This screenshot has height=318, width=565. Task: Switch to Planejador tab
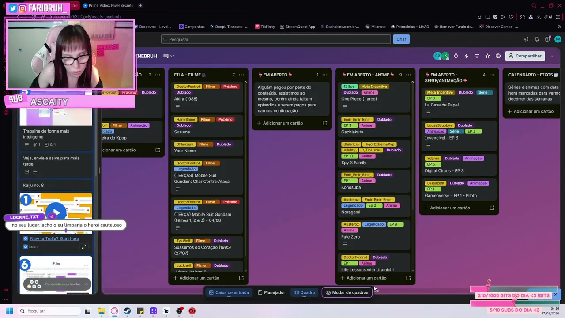click(x=271, y=292)
